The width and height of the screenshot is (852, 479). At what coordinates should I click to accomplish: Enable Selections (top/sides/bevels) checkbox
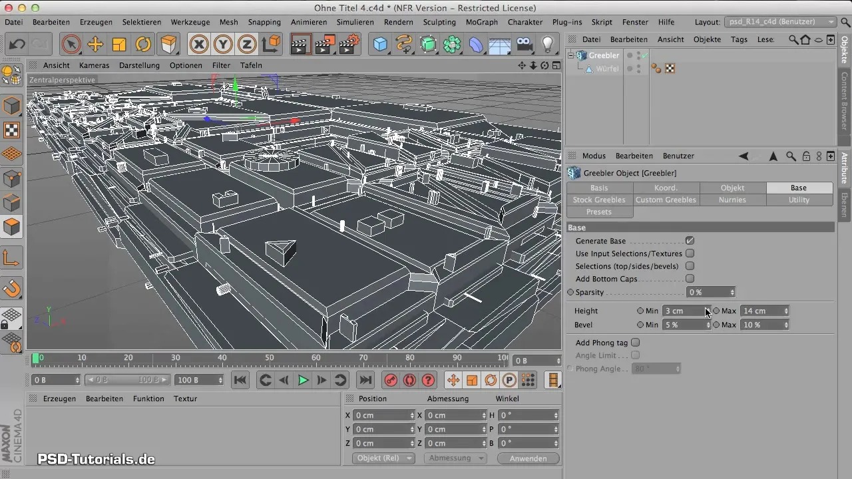(x=690, y=266)
